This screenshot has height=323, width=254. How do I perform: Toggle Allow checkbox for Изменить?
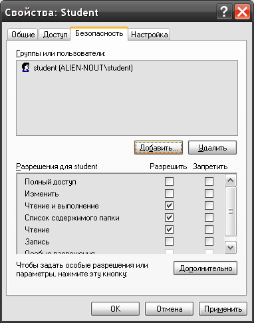click(169, 193)
